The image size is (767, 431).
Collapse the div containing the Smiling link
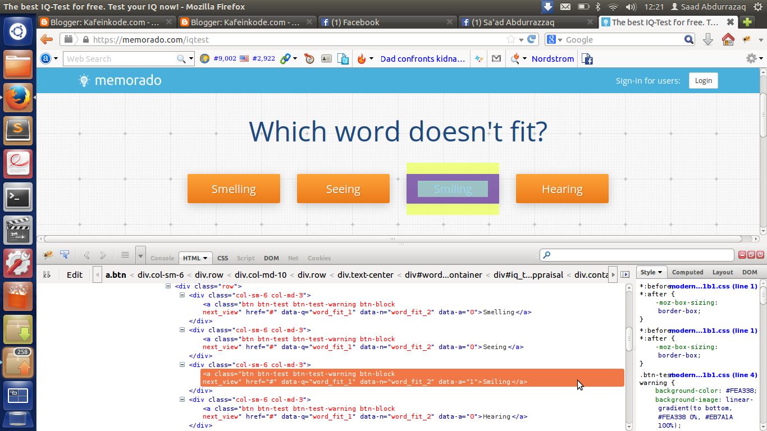click(182, 365)
